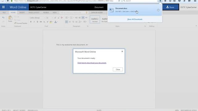Expand the Styles dialog launcher
The height and width of the screenshot is (111, 198).
click(145, 26)
